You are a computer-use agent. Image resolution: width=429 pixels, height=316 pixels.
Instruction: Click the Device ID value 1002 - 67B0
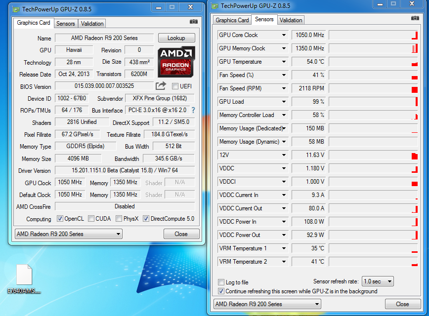(x=72, y=98)
